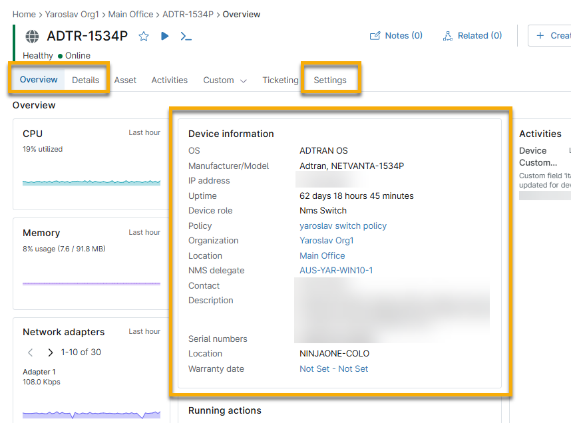Image resolution: width=571 pixels, height=423 pixels.
Task: Open the Settings tab
Action: click(330, 80)
